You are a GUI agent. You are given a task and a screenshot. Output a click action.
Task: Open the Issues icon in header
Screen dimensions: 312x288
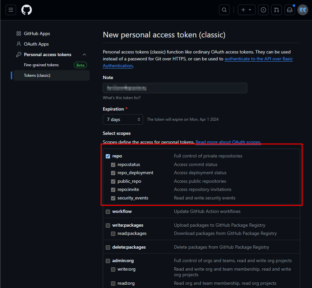coord(263,10)
